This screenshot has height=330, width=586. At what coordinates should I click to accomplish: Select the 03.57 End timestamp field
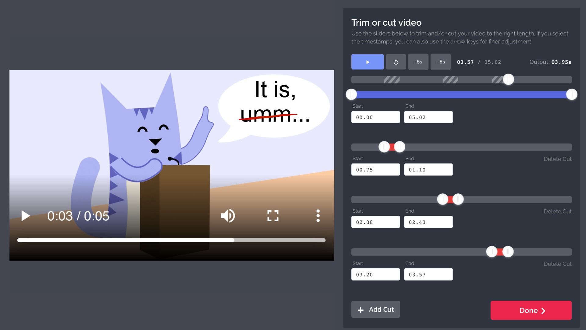tap(428, 274)
